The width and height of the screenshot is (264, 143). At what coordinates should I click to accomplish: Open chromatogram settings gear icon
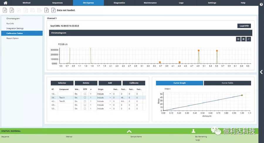pyautogui.click(x=243, y=39)
